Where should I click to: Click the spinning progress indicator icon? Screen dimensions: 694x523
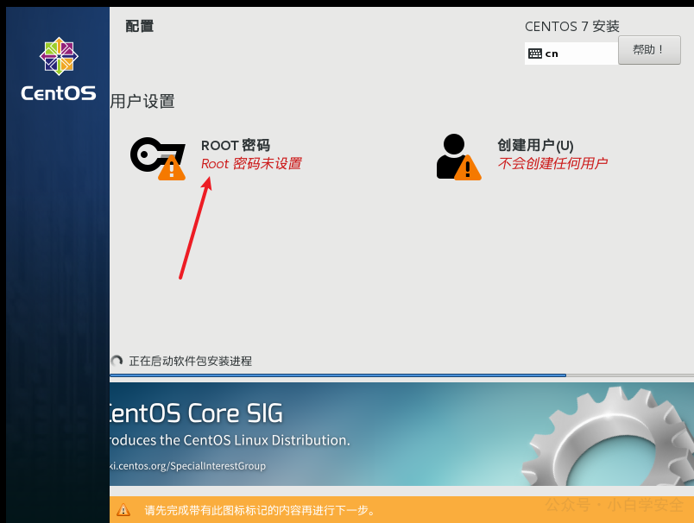(x=117, y=361)
